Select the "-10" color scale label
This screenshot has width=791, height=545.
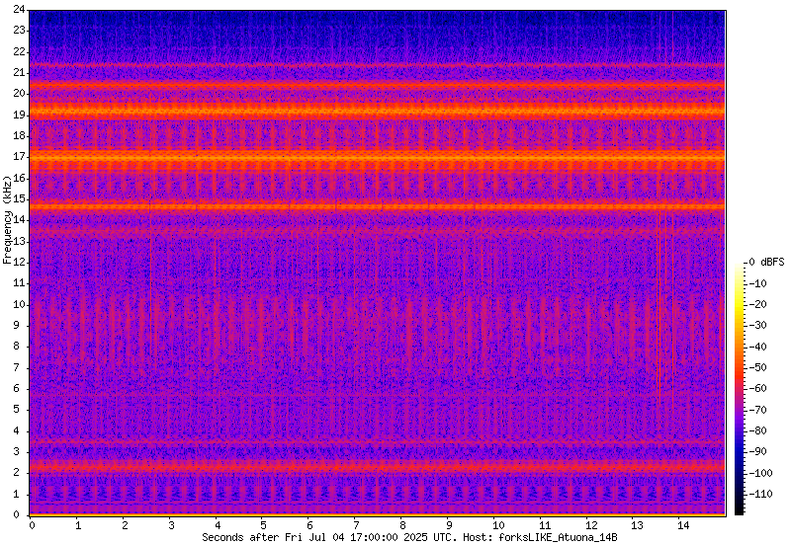(757, 283)
